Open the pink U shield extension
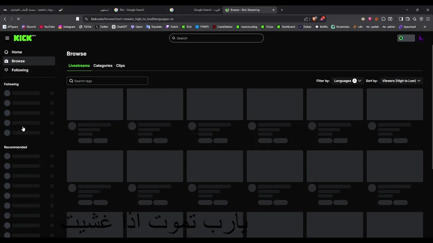 tap(370, 19)
